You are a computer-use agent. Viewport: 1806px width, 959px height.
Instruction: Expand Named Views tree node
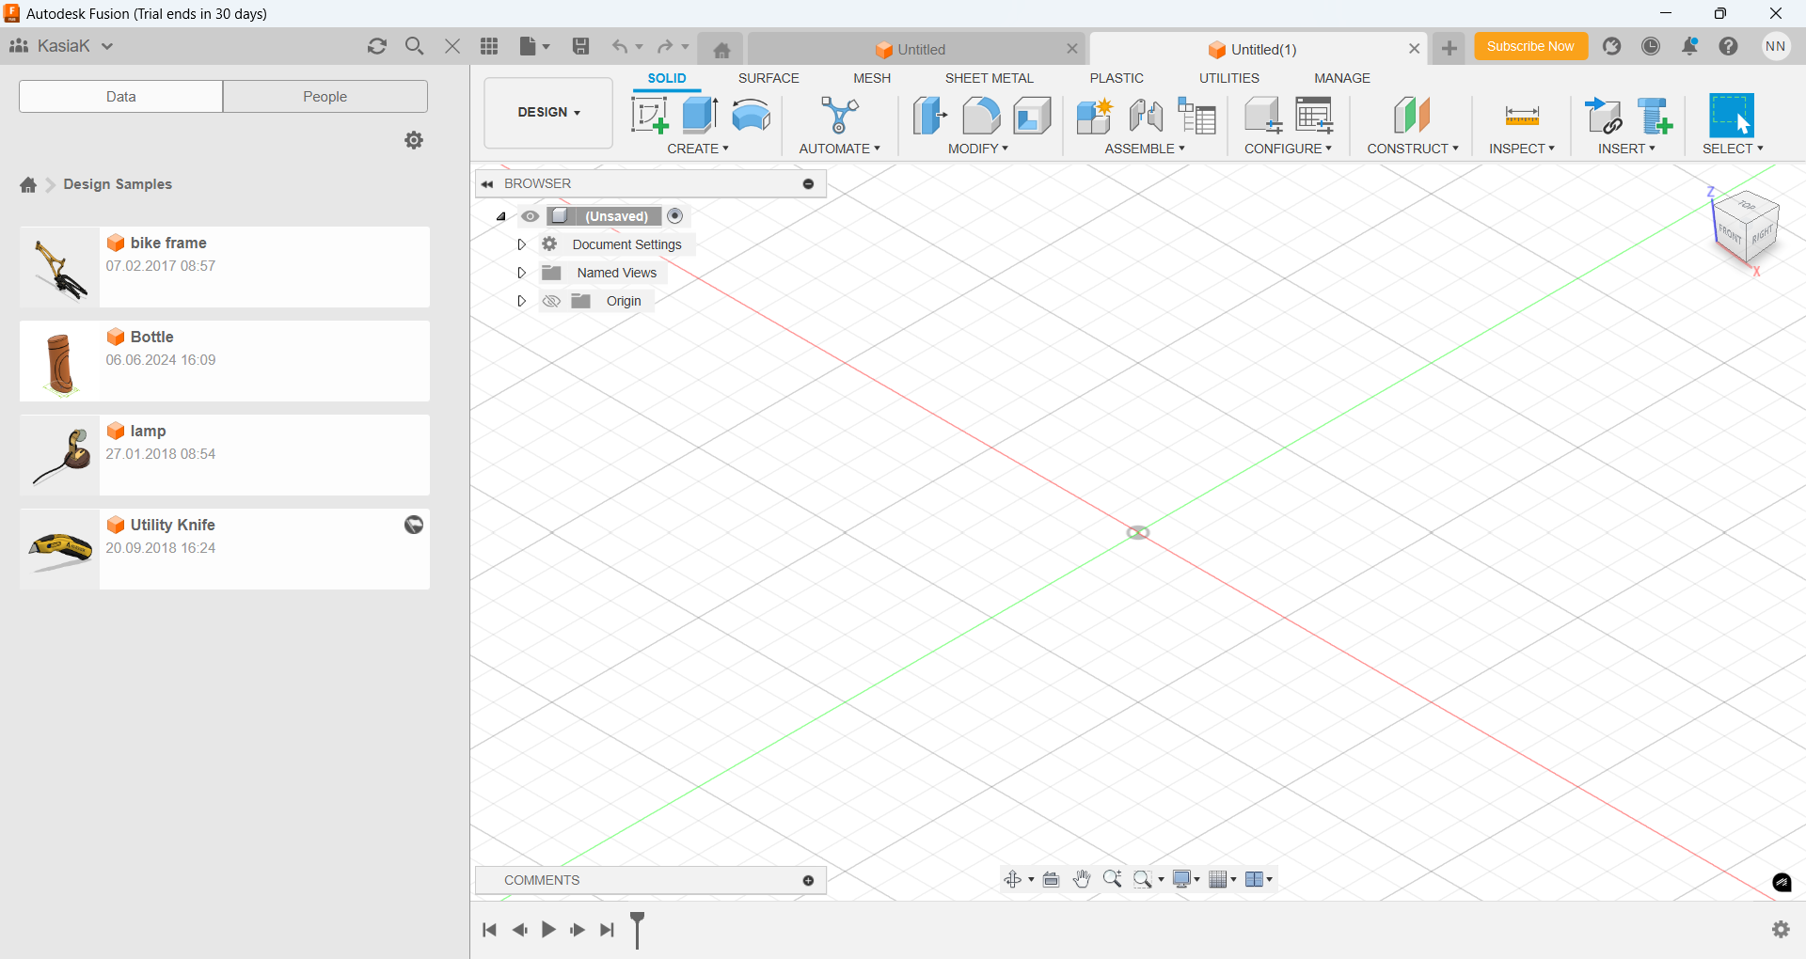(521, 273)
